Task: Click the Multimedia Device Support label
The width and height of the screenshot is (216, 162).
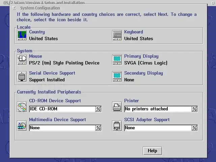Action: click(57, 120)
